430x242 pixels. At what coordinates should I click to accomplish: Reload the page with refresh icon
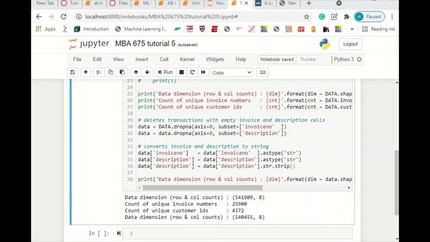point(64,17)
